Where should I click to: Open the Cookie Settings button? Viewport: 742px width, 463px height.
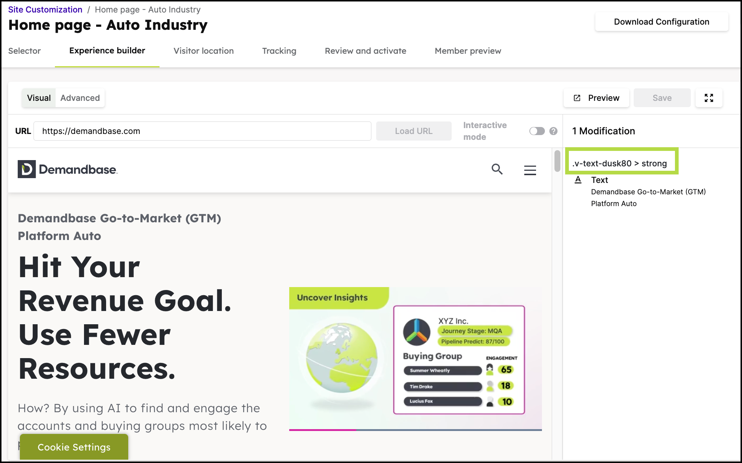click(74, 447)
